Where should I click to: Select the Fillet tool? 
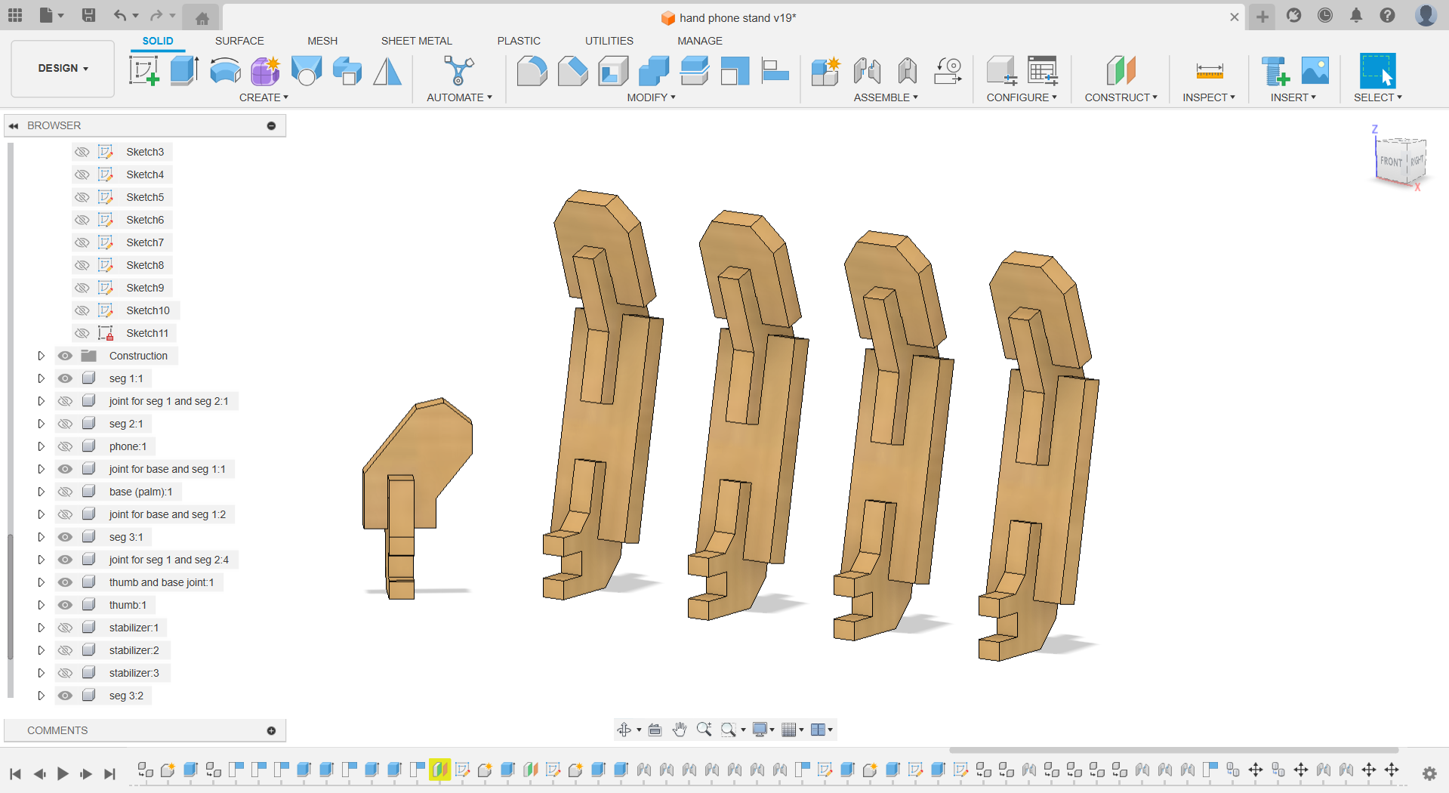(x=532, y=71)
